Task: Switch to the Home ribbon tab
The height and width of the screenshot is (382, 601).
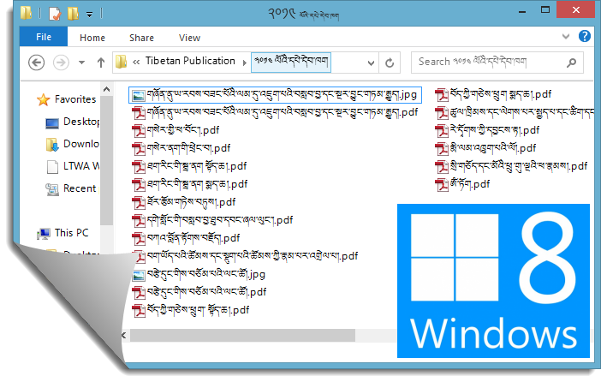Action: click(92, 38)
